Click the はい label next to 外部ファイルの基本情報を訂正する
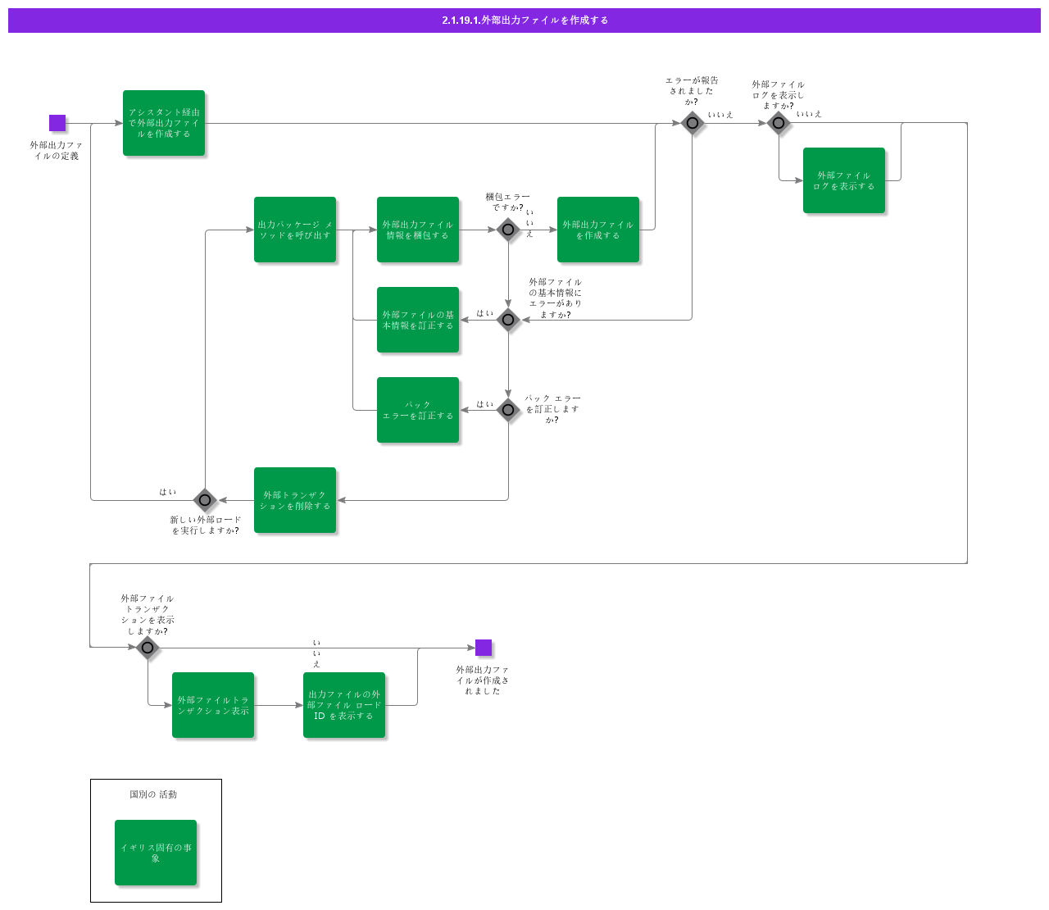The width and height of the screenshot is (1049, 910). (485, 313)
